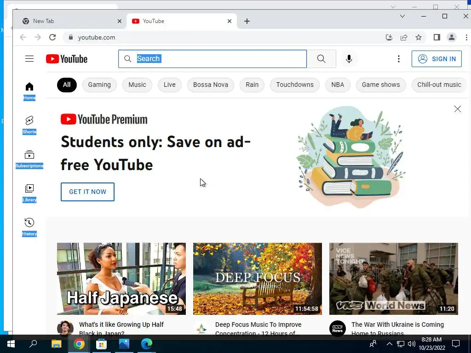The width and height of the screenshot is (471, 353).
Task: Pick the Game shows chip
Action: click(381, 85)
